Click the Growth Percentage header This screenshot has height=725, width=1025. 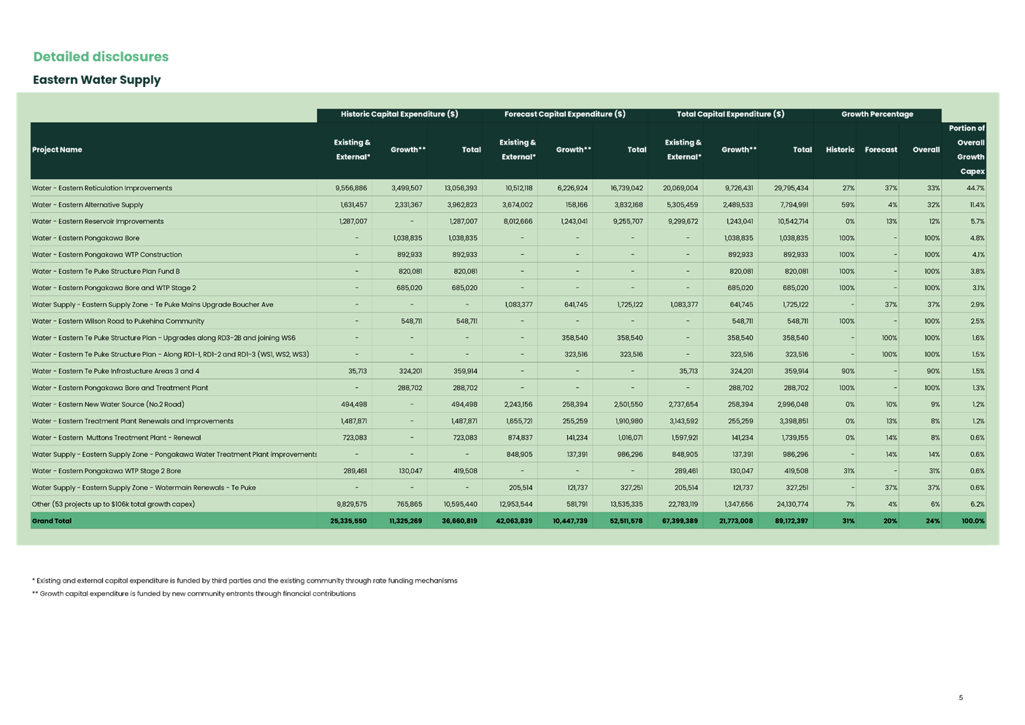(x=877, y=114)
